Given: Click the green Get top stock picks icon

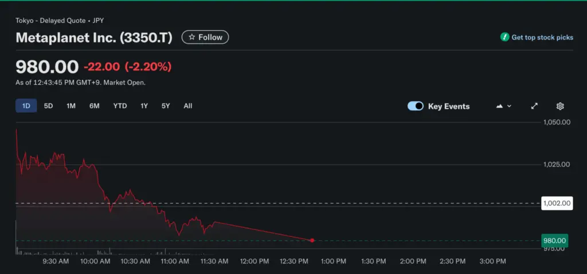Looking at the screenshot, I should [x=504, y=37].
